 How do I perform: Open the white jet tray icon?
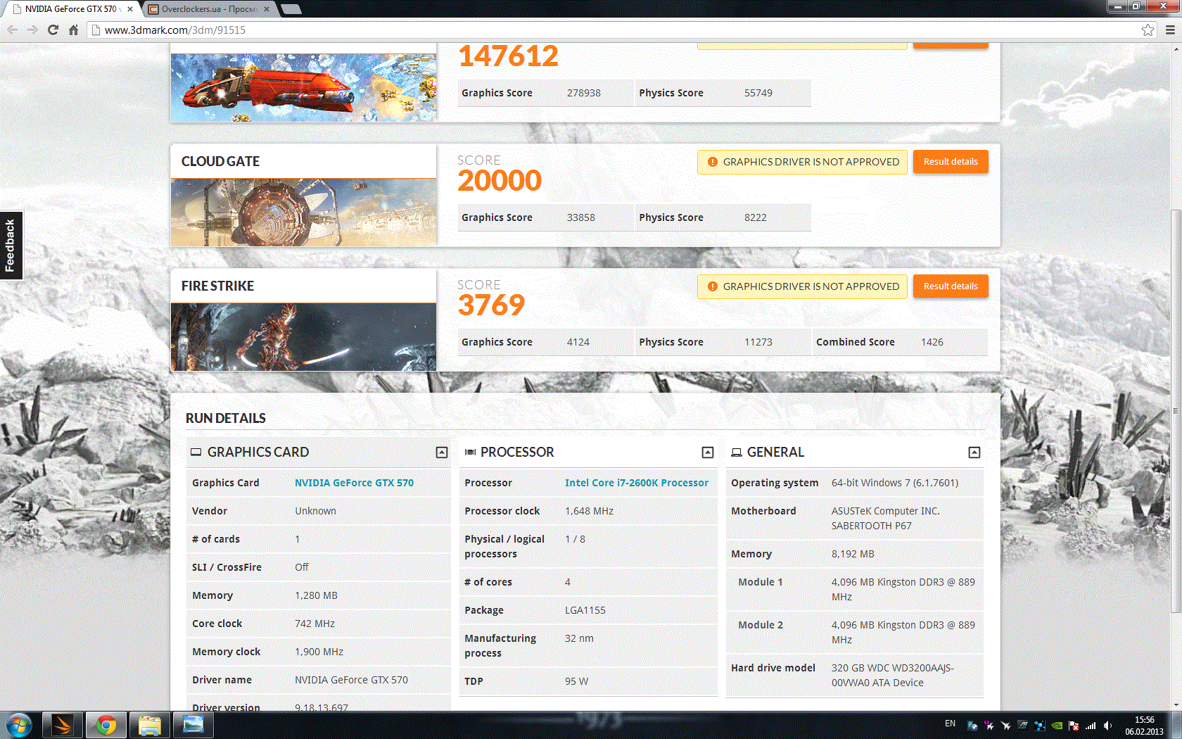[1006, 726]
